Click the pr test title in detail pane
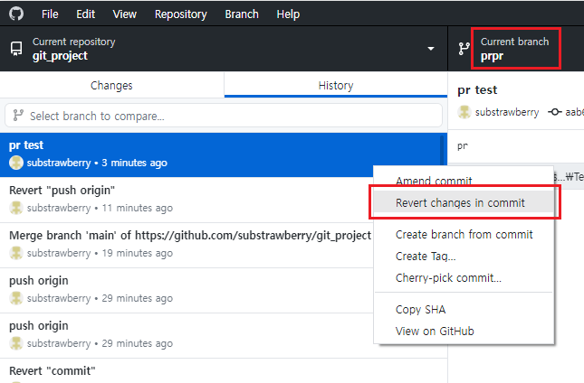The image size is (584, 383). pyautogui.click(x=477, y=90)
